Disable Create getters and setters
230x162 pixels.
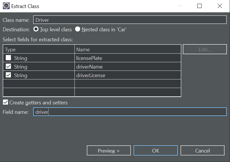pos(5,102)
